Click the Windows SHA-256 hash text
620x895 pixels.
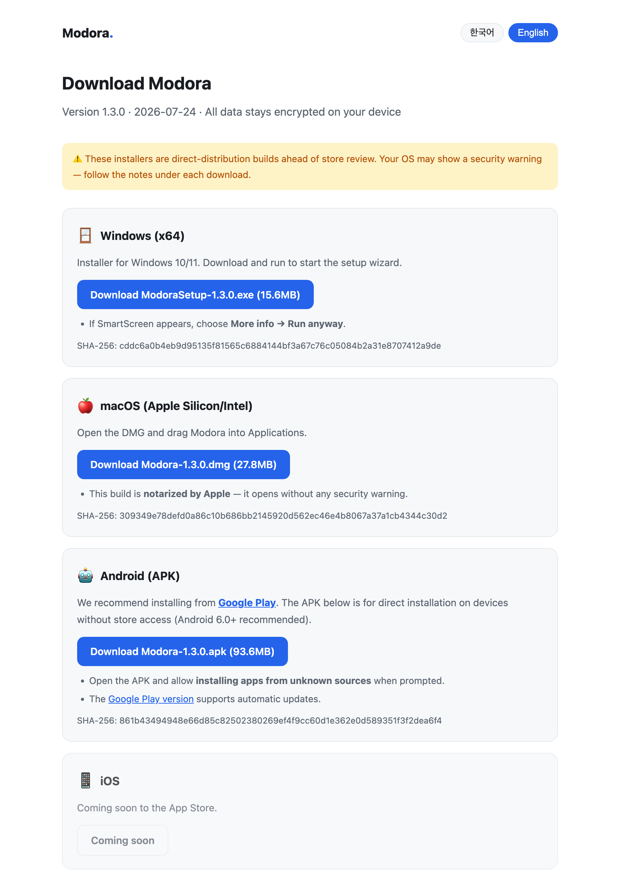click(259, 346)
